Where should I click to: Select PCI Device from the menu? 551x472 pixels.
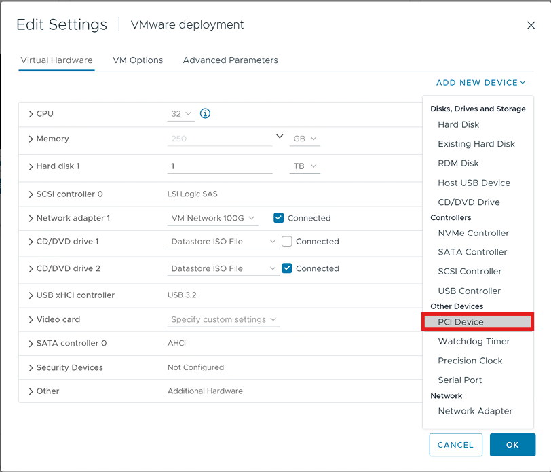tap(461, 322)
